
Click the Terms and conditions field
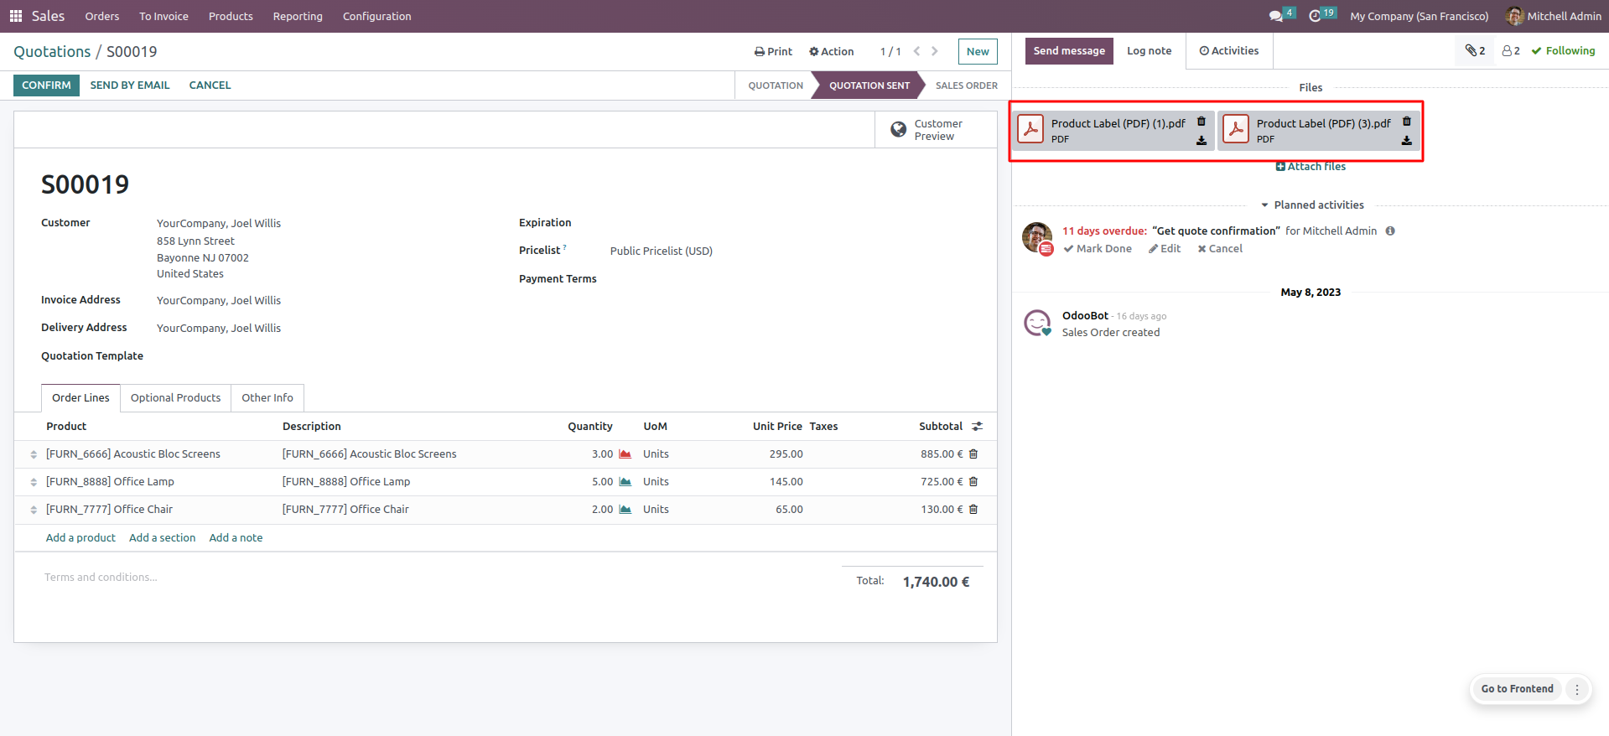click(x=101, y=578)
